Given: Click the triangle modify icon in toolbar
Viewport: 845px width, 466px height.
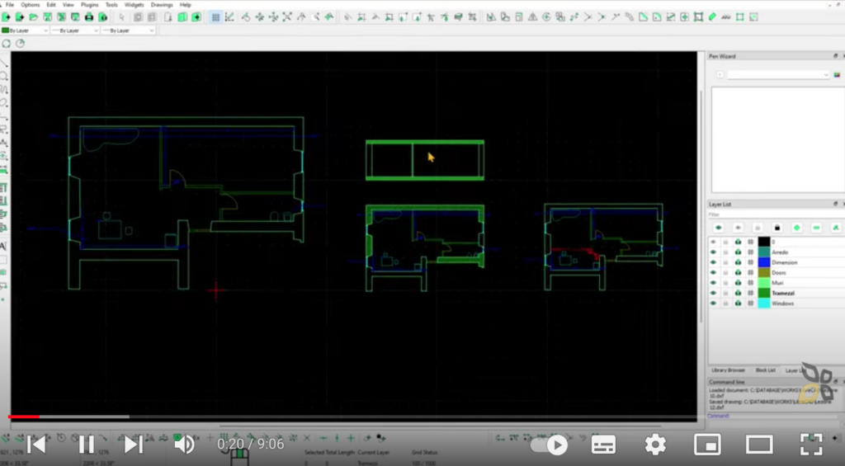Looking at the screenshot, I should pos(532,17).
